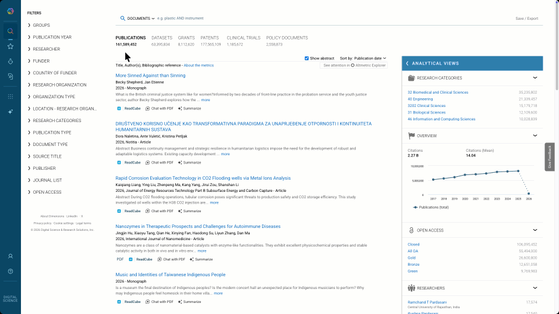559x314 pixels.
Task: Summarize Music and Identities of Taiwanese monograph
Action: pyautogui.click(x=189, y=302)
